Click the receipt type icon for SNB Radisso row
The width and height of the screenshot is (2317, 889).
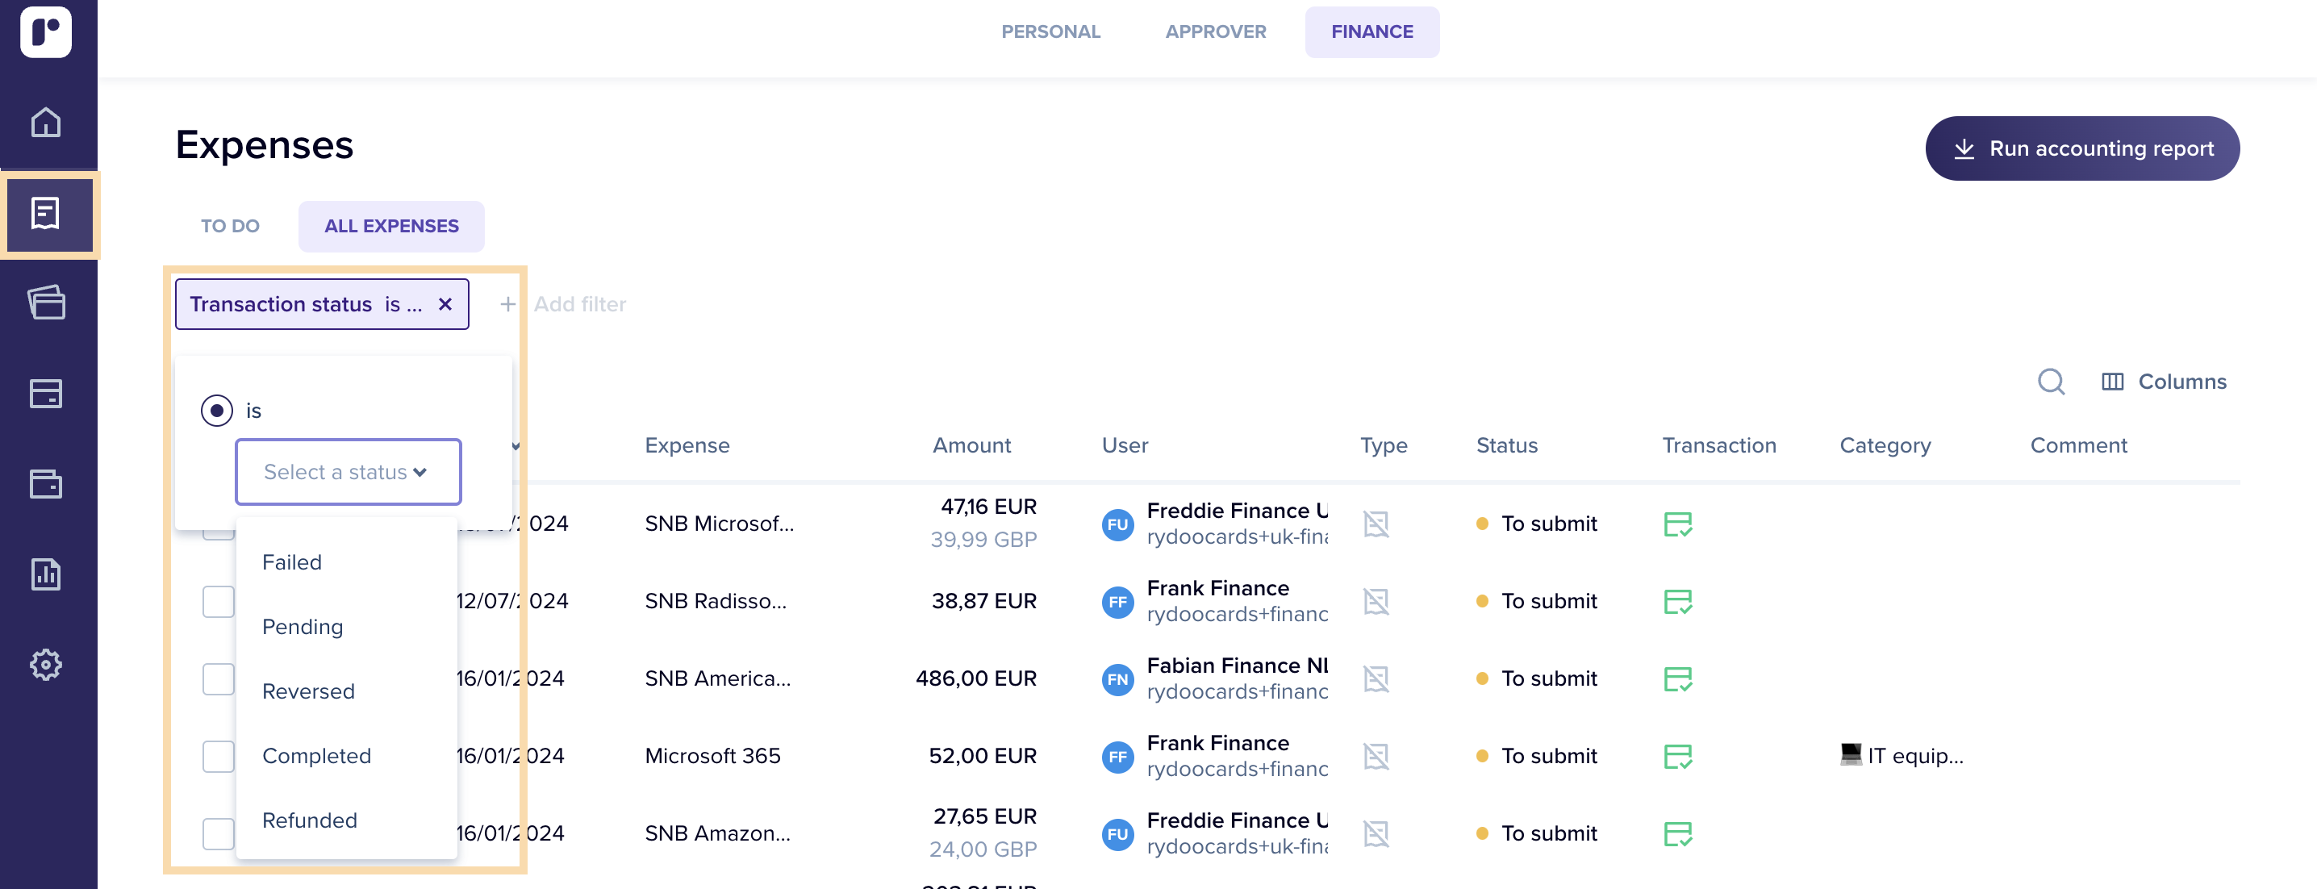point(1376,601)
